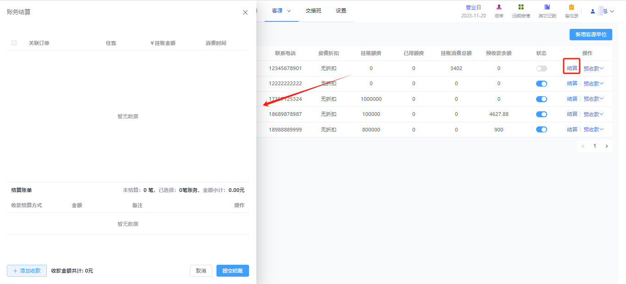626x284 pixels.
Task: Expand 预收款 dropdown in the first row
Action: point(593,69)
